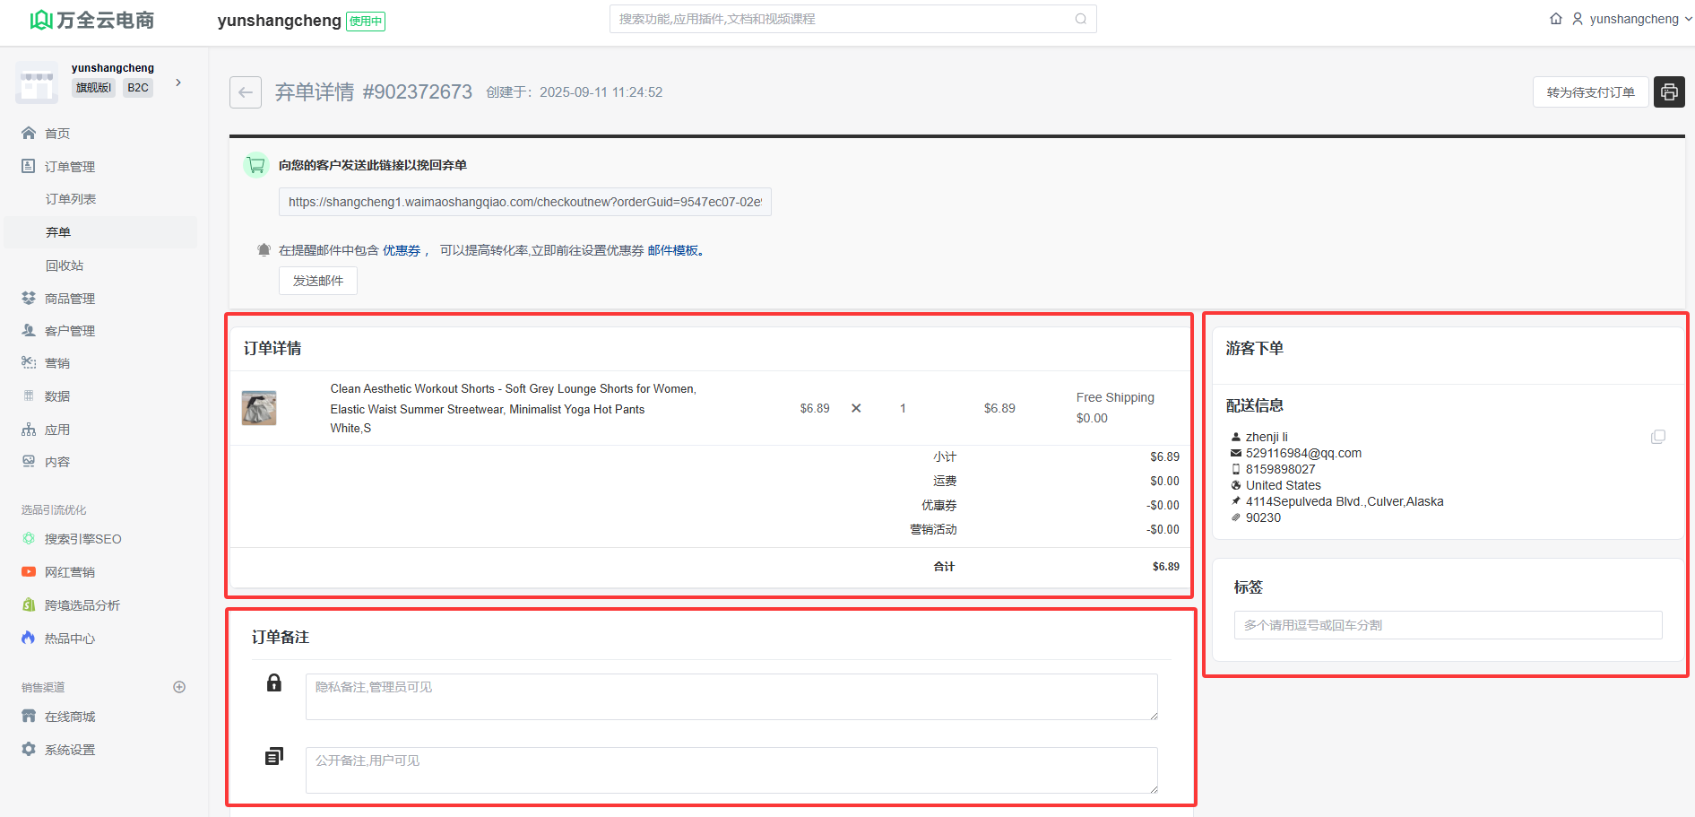This screenshot has width=1695, height=817.
Task: Open the 邮件模板 link
Action: (x=673, y=251)
